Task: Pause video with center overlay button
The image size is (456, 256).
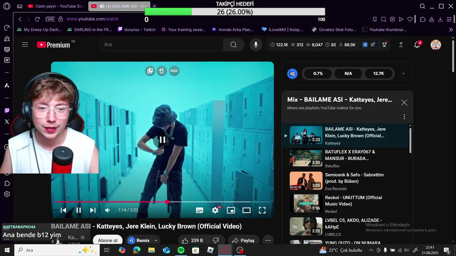Action: tap(162, 140)
